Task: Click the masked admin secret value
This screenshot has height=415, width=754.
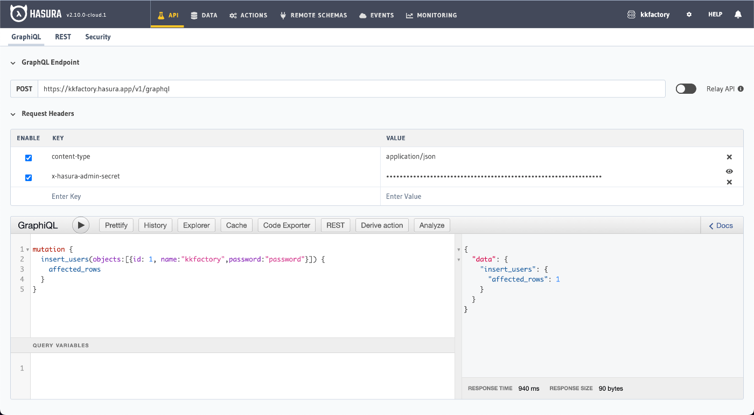Action: click(494, 176)
